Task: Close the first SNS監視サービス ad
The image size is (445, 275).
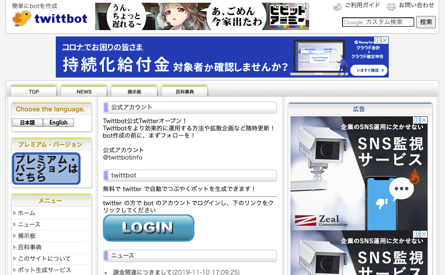Action: 424,120
